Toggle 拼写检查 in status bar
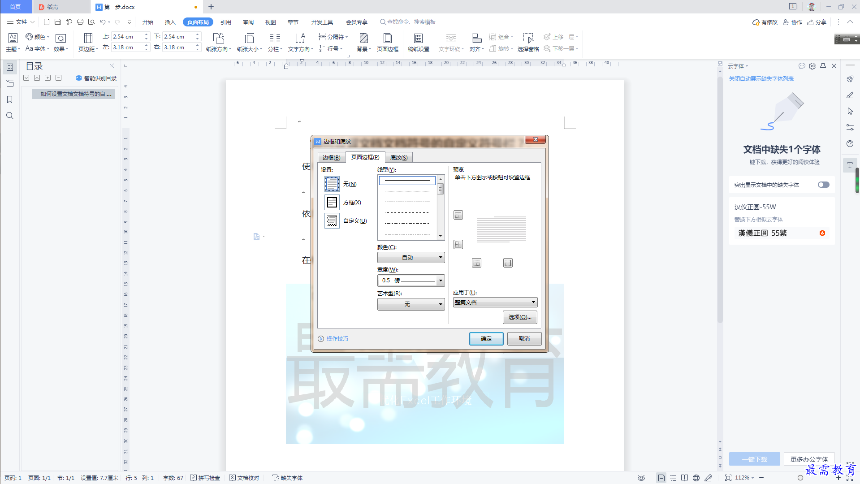 click(205, 478)
